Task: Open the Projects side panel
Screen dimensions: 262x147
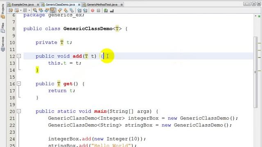Action: coord(3,11)
